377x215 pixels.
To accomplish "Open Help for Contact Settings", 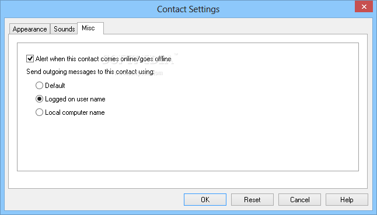I will click(347, 200).
